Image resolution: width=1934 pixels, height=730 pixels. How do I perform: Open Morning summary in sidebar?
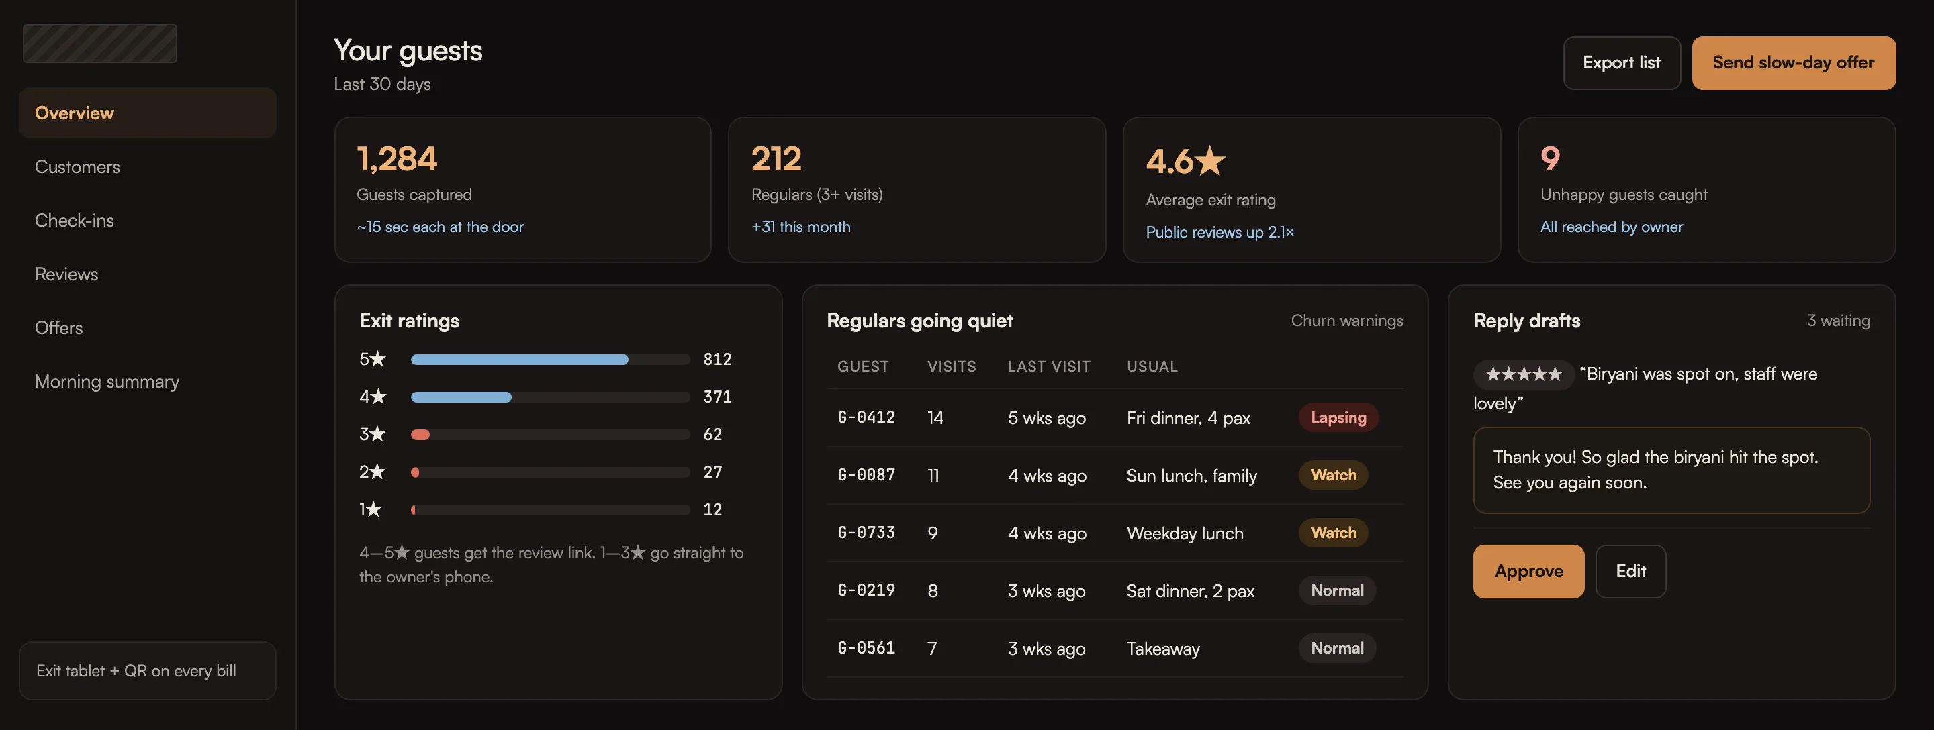click(x=147, y=381)
